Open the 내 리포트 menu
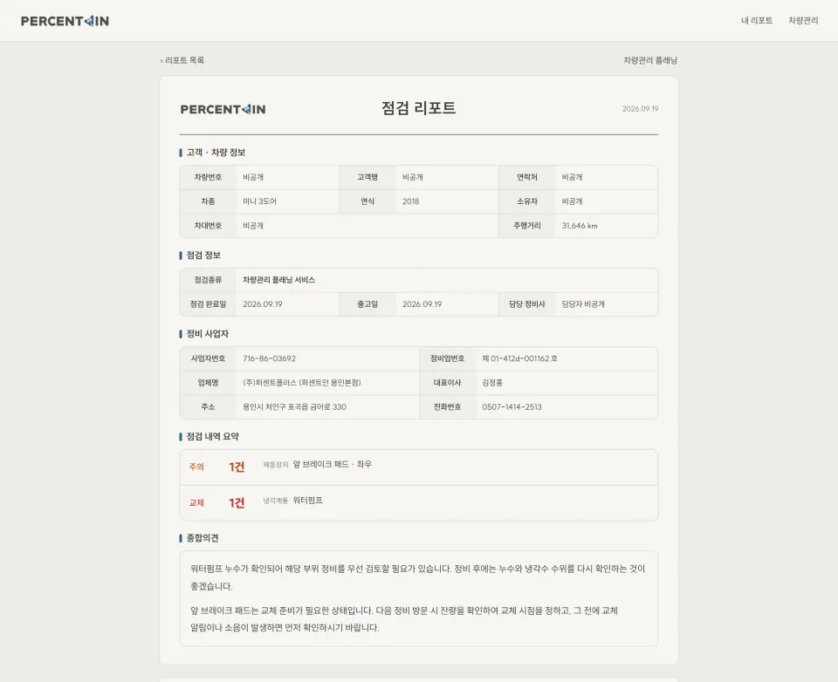 click(x=756, y=20)
